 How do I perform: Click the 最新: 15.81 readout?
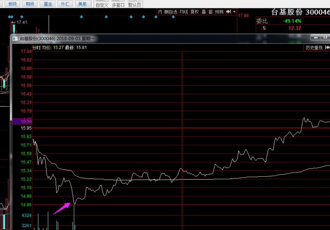[76, 47]
